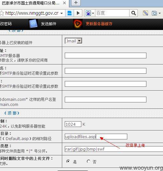Click the address book mail icon
163x171 pixels.
[x=33, y=23]
